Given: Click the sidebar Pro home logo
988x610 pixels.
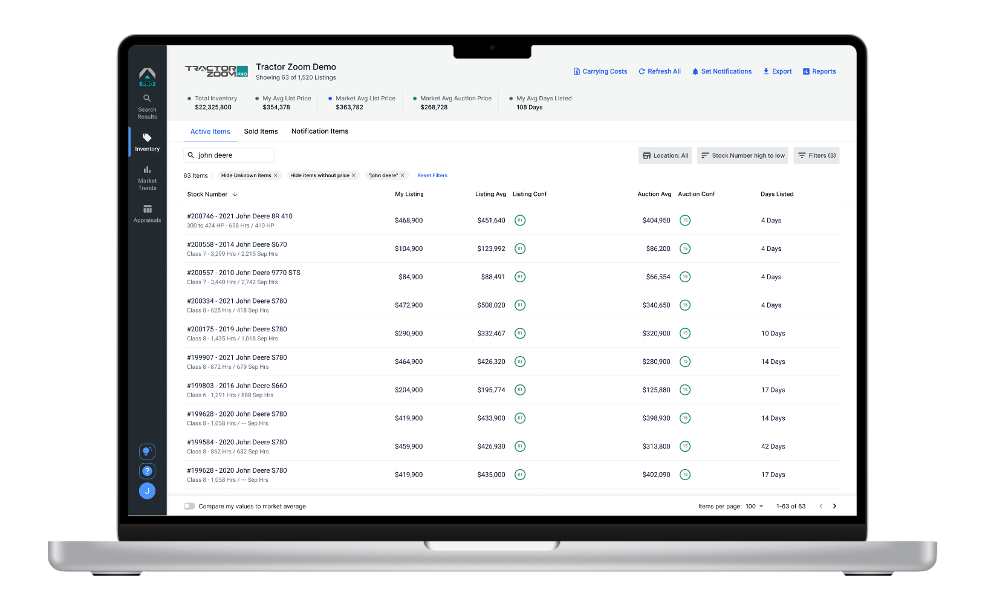Looking at the screenshot, I should (x=147, y=77).
